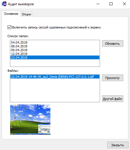Viewport: 130px width, 150px height.
Task: Click empty area of folders list
Action: [55, 63]
